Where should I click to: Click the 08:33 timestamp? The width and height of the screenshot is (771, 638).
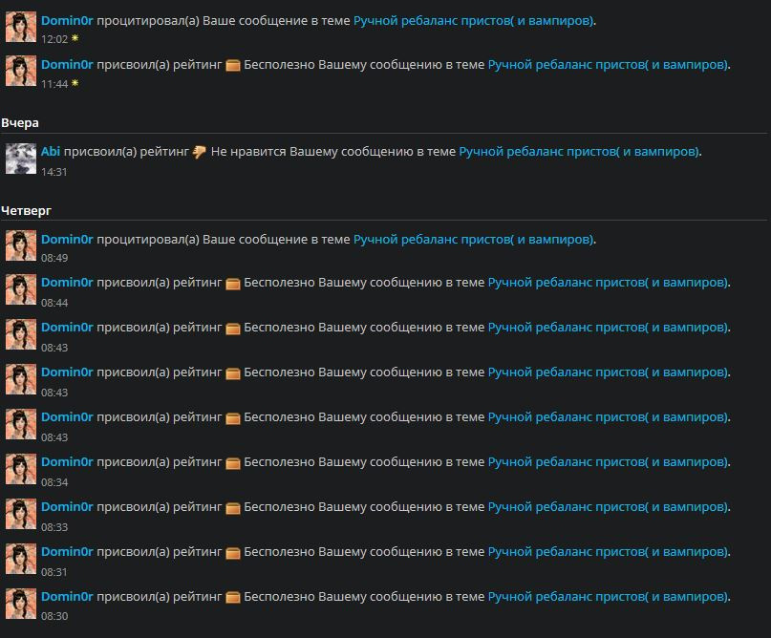pos(54,527)
